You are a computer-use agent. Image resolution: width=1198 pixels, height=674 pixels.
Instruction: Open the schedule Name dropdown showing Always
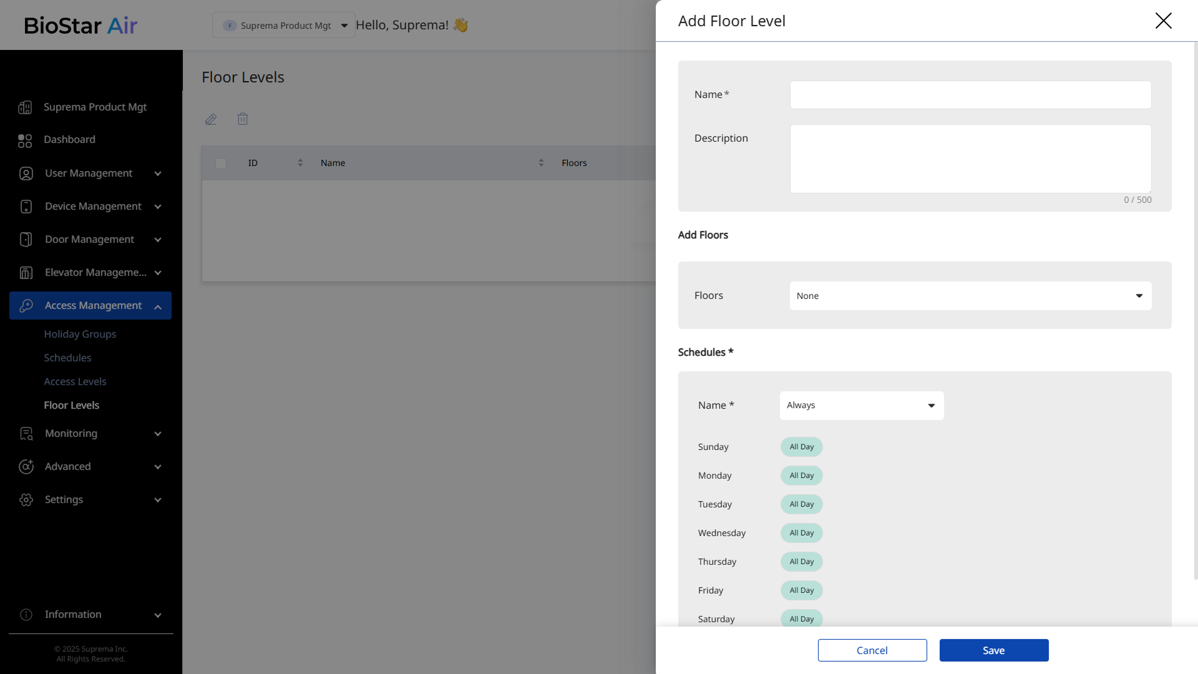click(861, 406)
